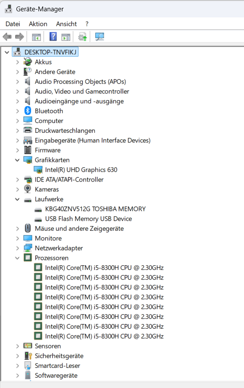Image resolution: width=244 pixels, height=388 pixels.
Task: Click the Sicherheitsgeräte key icon
Action: pos(28,356)
